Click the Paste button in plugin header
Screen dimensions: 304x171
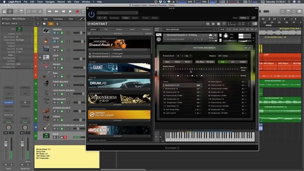[135, 18]
